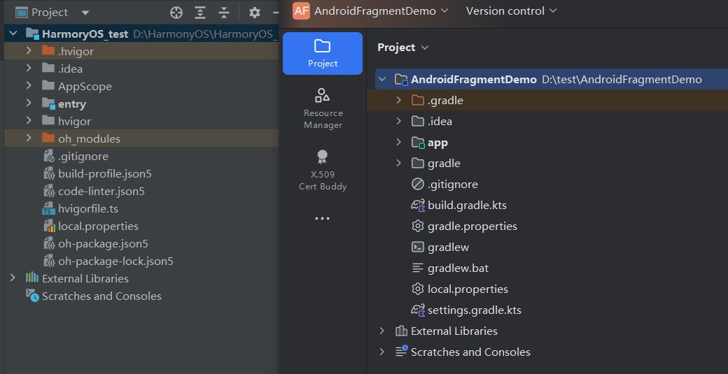This screenshot has height=374, width=728.
Task: Select the hvigorfile.ts file
Action: pyautogui.click(x=88, y=208)
